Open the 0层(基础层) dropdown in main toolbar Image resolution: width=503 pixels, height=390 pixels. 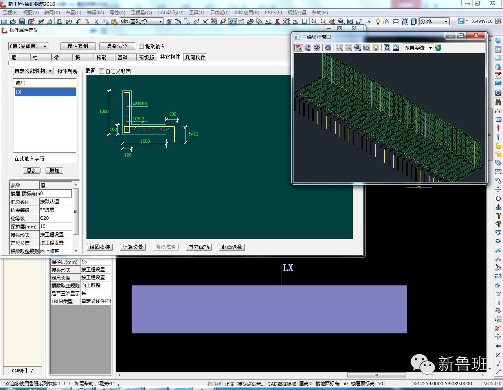141,21
